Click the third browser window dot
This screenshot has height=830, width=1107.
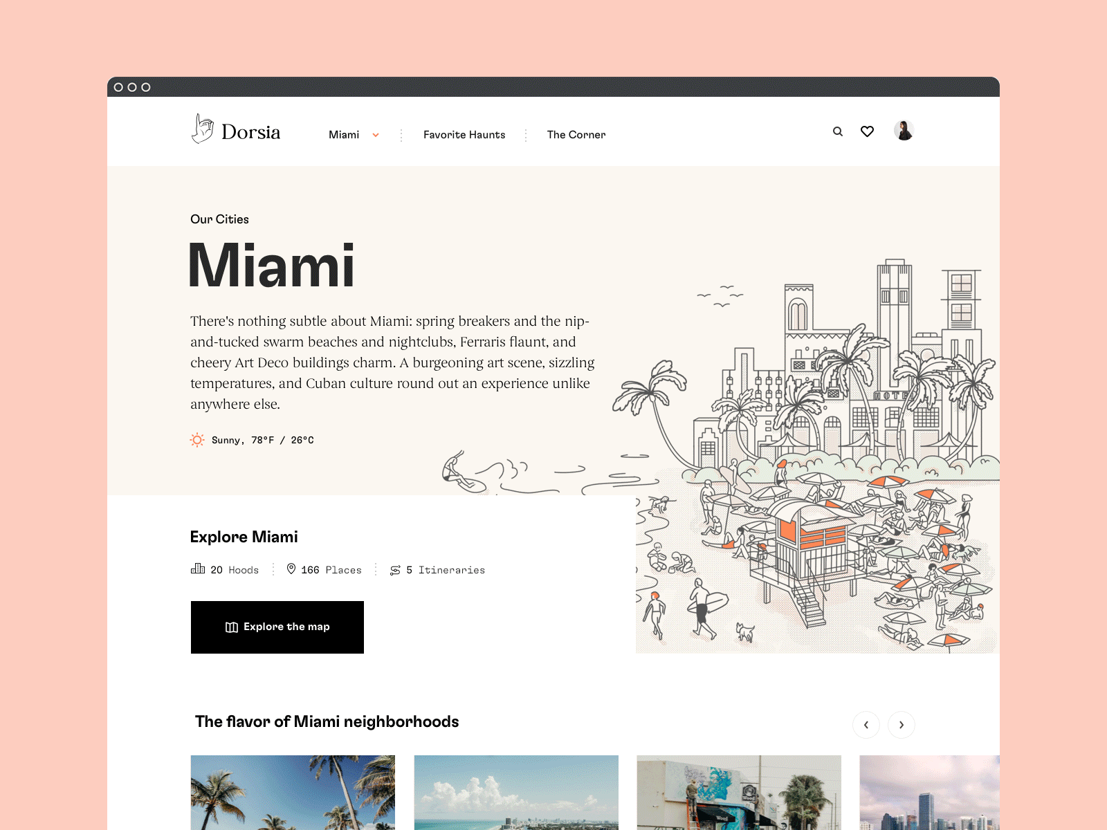pos(146,87)
